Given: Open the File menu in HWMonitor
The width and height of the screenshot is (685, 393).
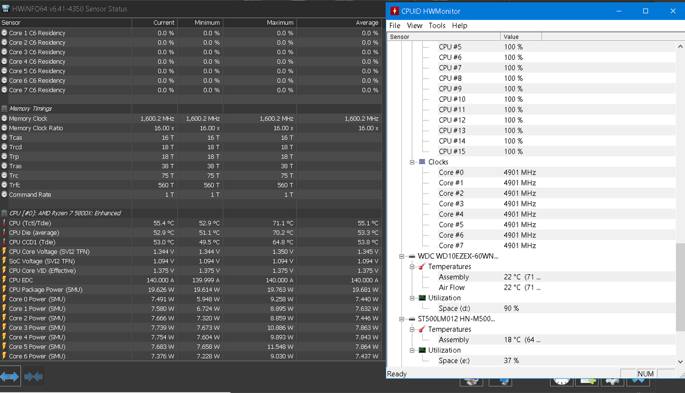Looking at the screenshot, I should (395, 25).
